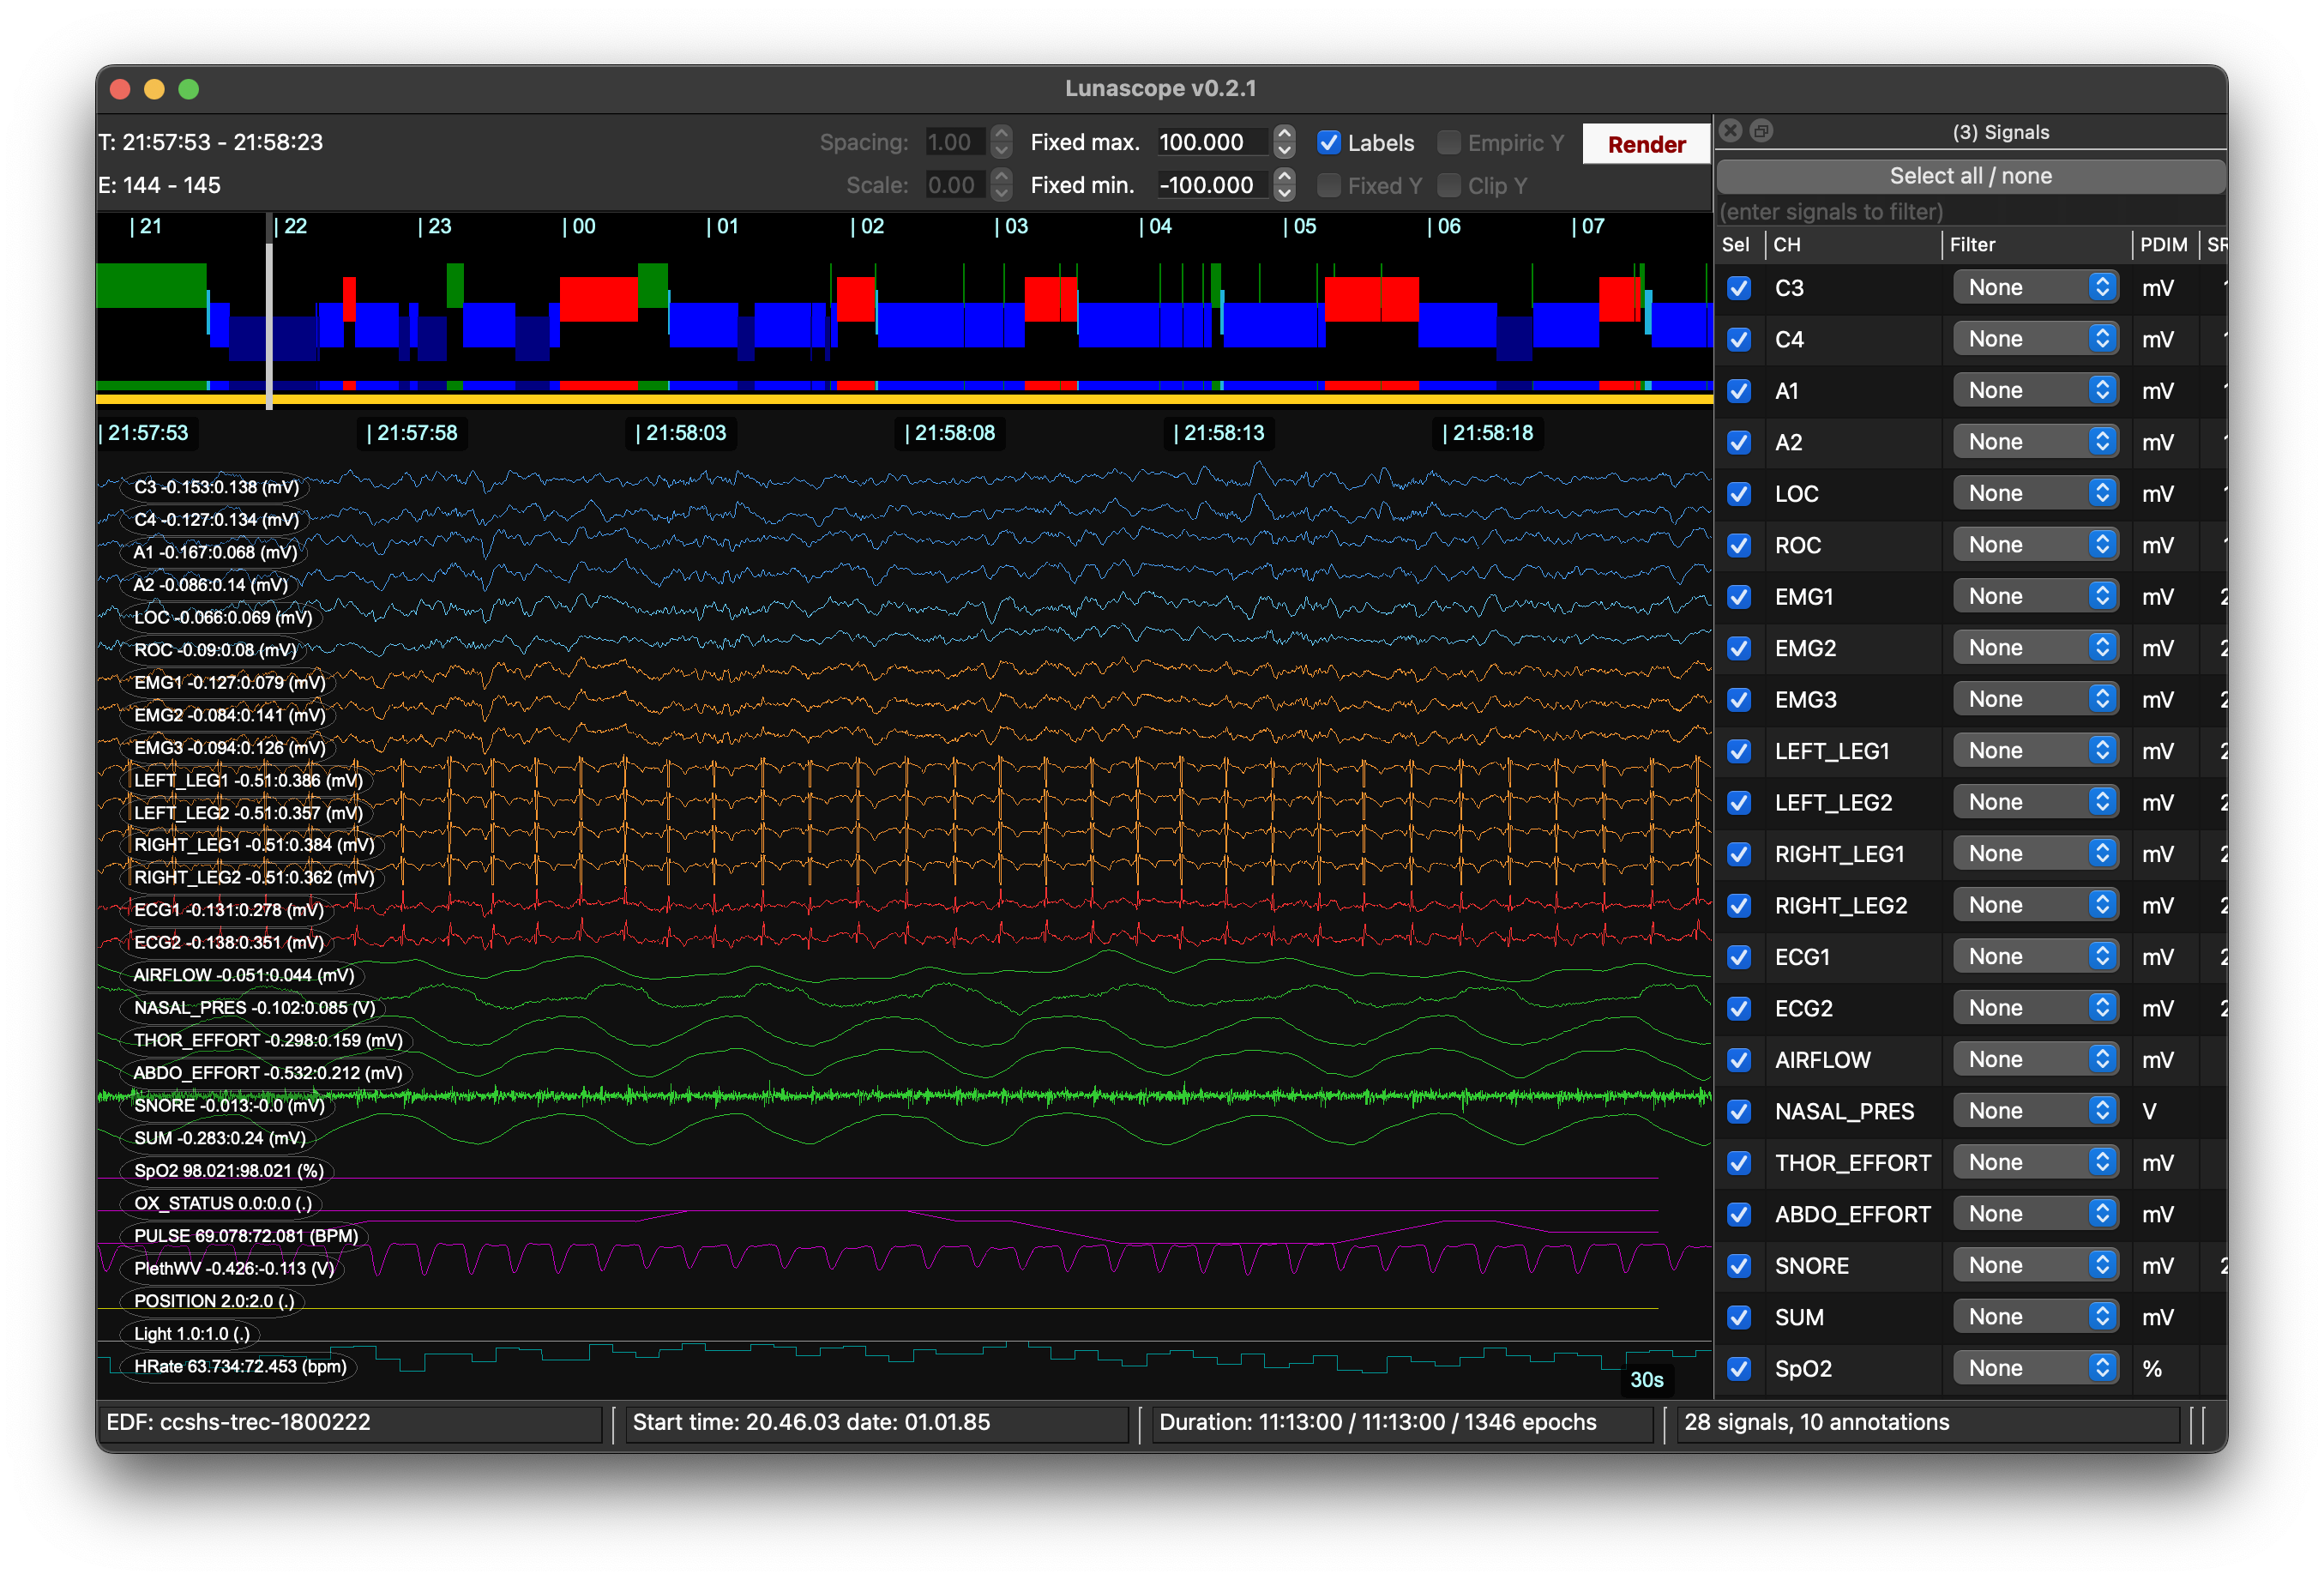
Task: Open the SNORE filter dropdown
Action: click(2035, 1264)
